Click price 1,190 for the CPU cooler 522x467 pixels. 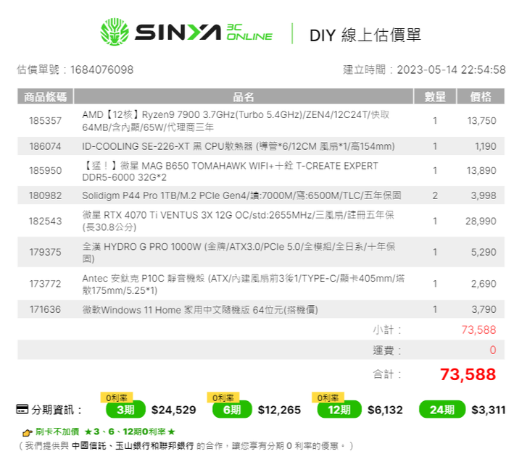(x=485, y=146)
